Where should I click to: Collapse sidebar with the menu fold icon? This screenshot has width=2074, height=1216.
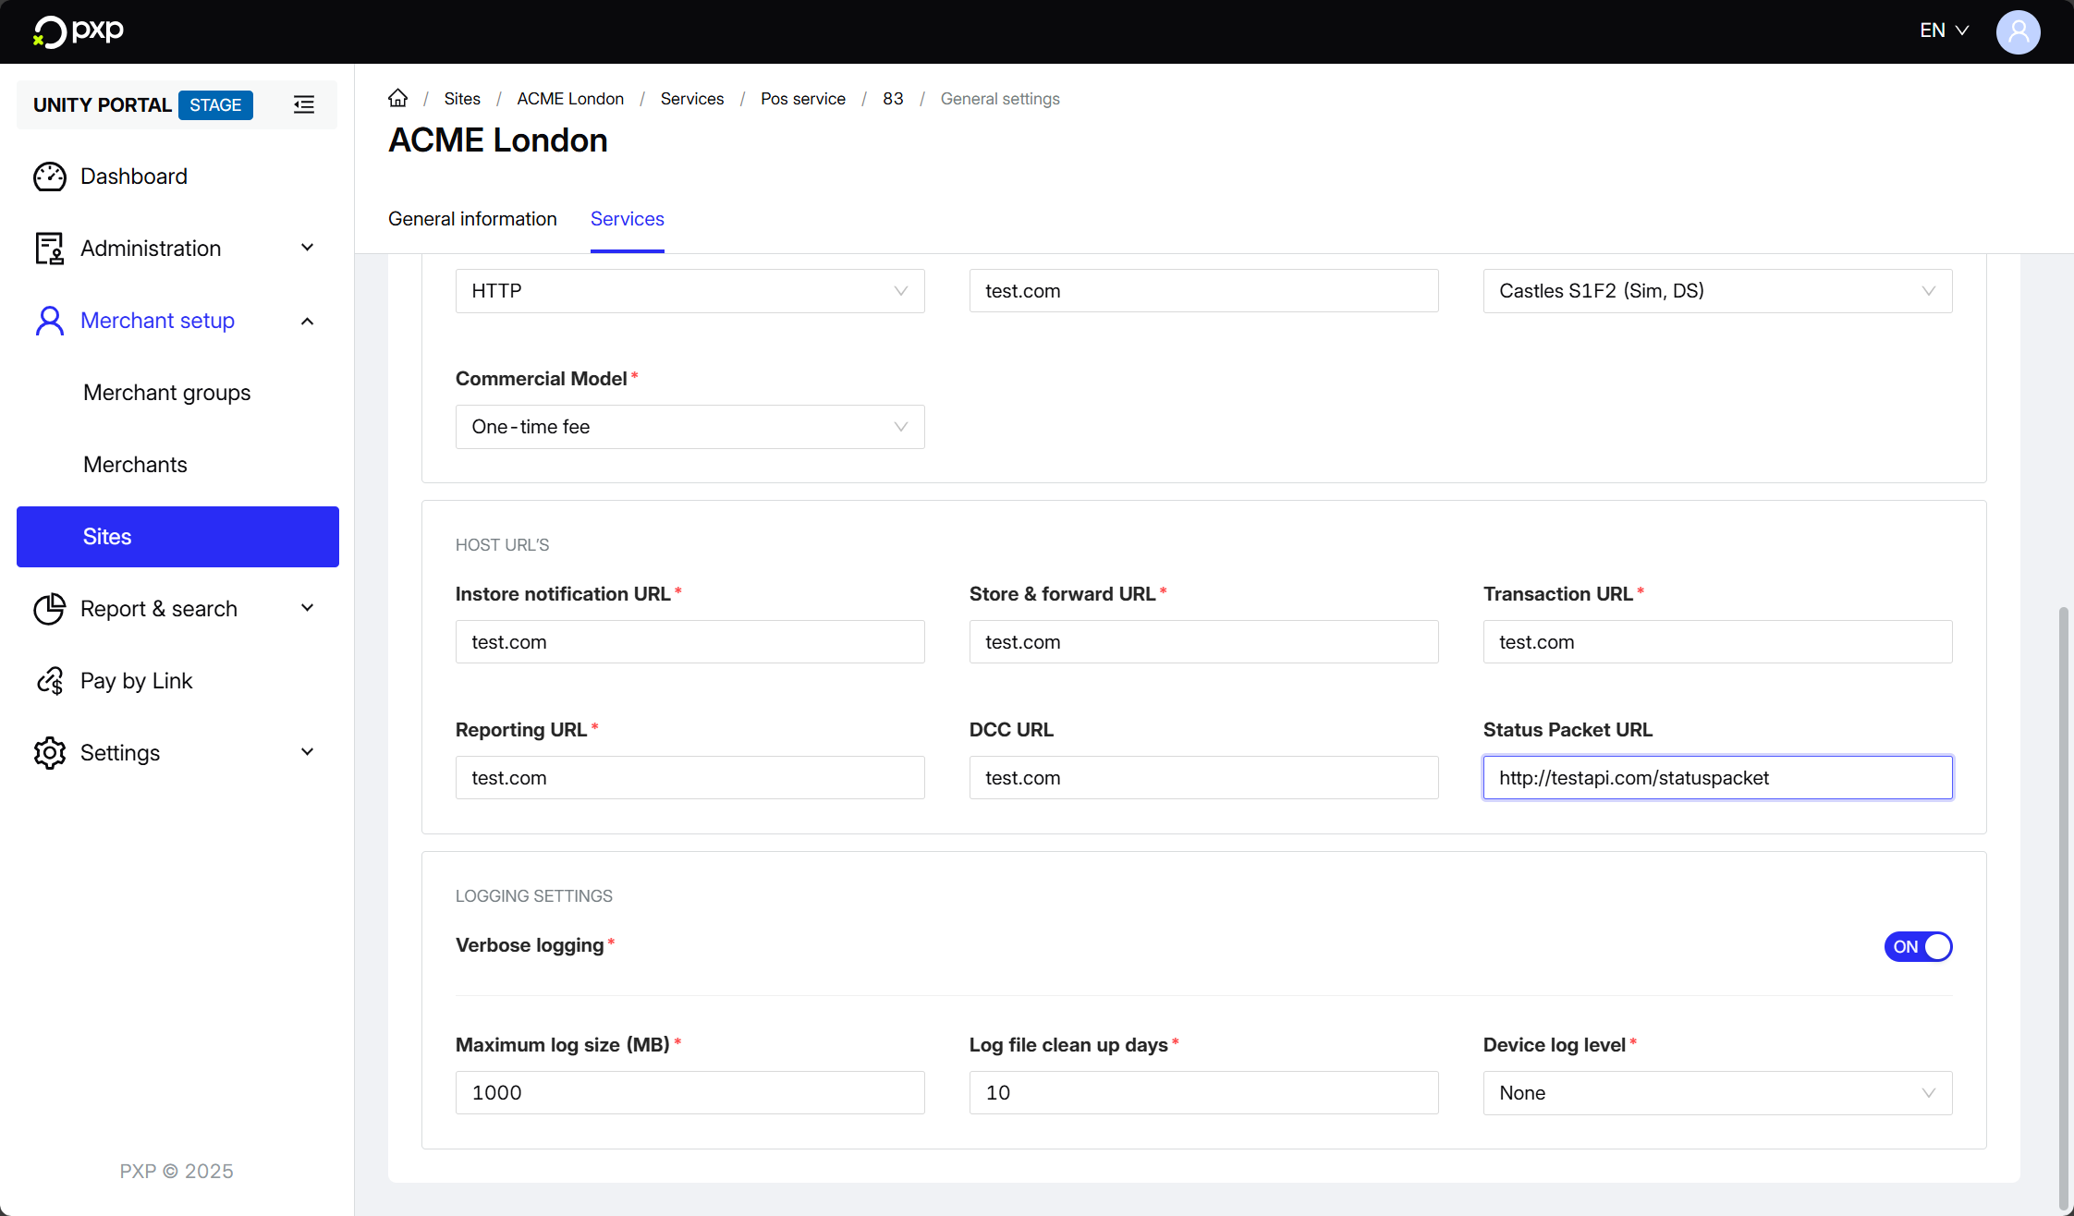(x=303, y=104)
